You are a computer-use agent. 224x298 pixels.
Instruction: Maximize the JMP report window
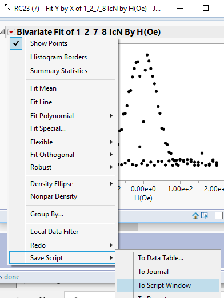206,8
